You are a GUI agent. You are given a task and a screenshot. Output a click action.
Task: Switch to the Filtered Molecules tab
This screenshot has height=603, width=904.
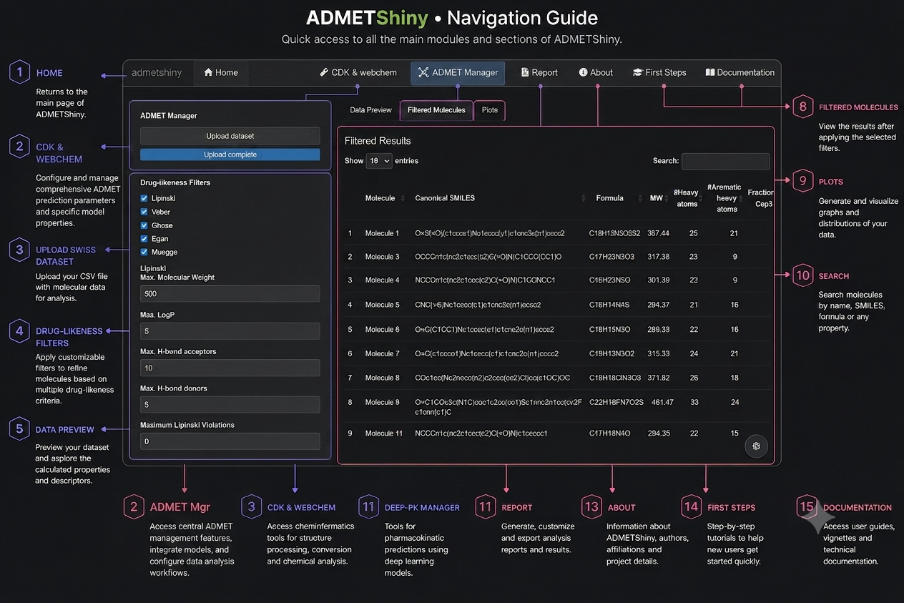tap(436, 110)
